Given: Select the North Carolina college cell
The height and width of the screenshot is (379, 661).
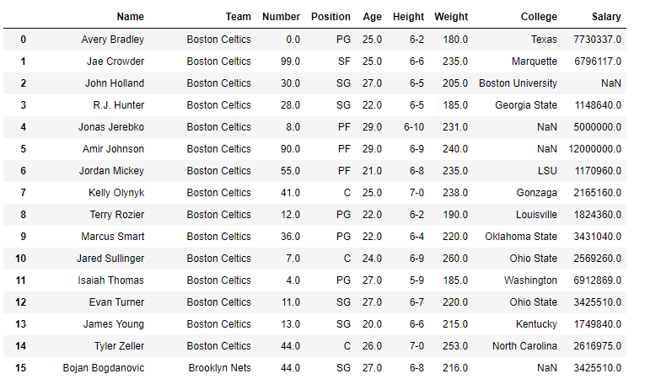Looking at the screenshot, I should (x=524, y=346).
